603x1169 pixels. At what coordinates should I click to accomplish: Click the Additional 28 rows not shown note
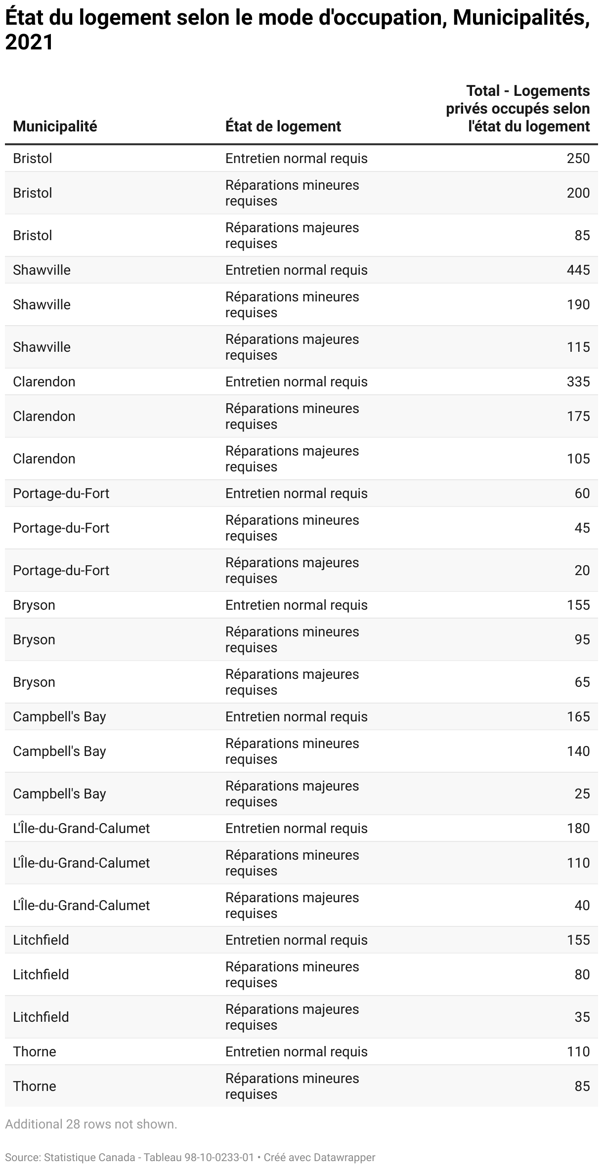pos(91,1124)
